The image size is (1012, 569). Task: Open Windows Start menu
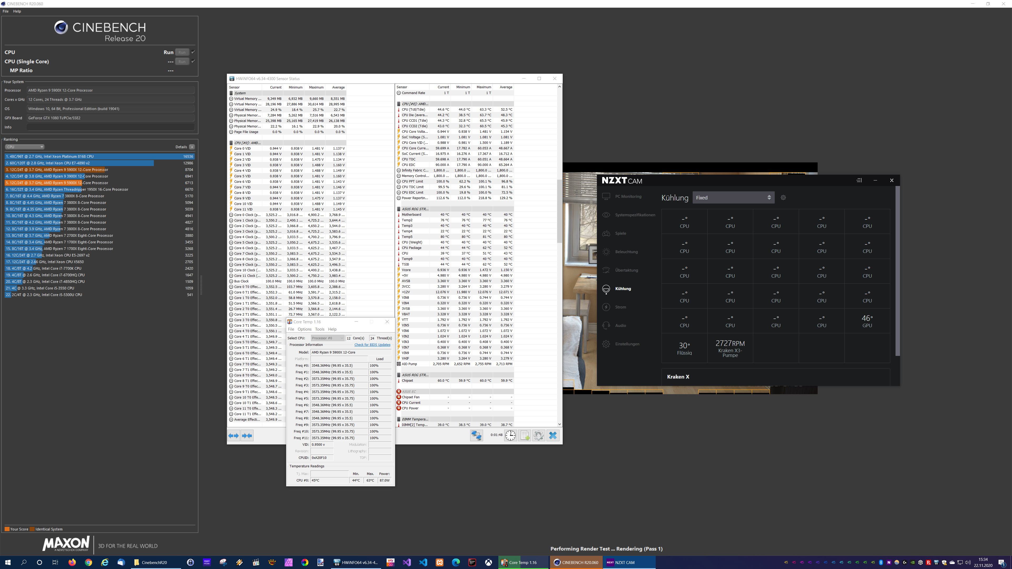point(7,562)
